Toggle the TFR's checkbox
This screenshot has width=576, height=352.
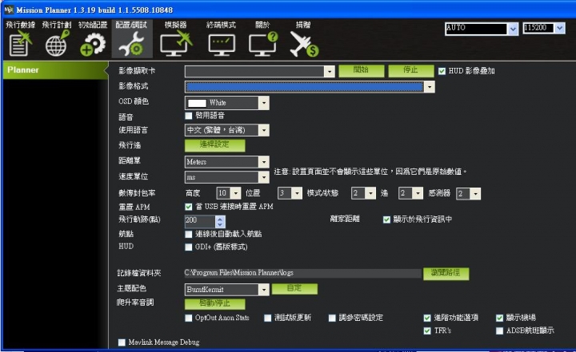[427, 330]
